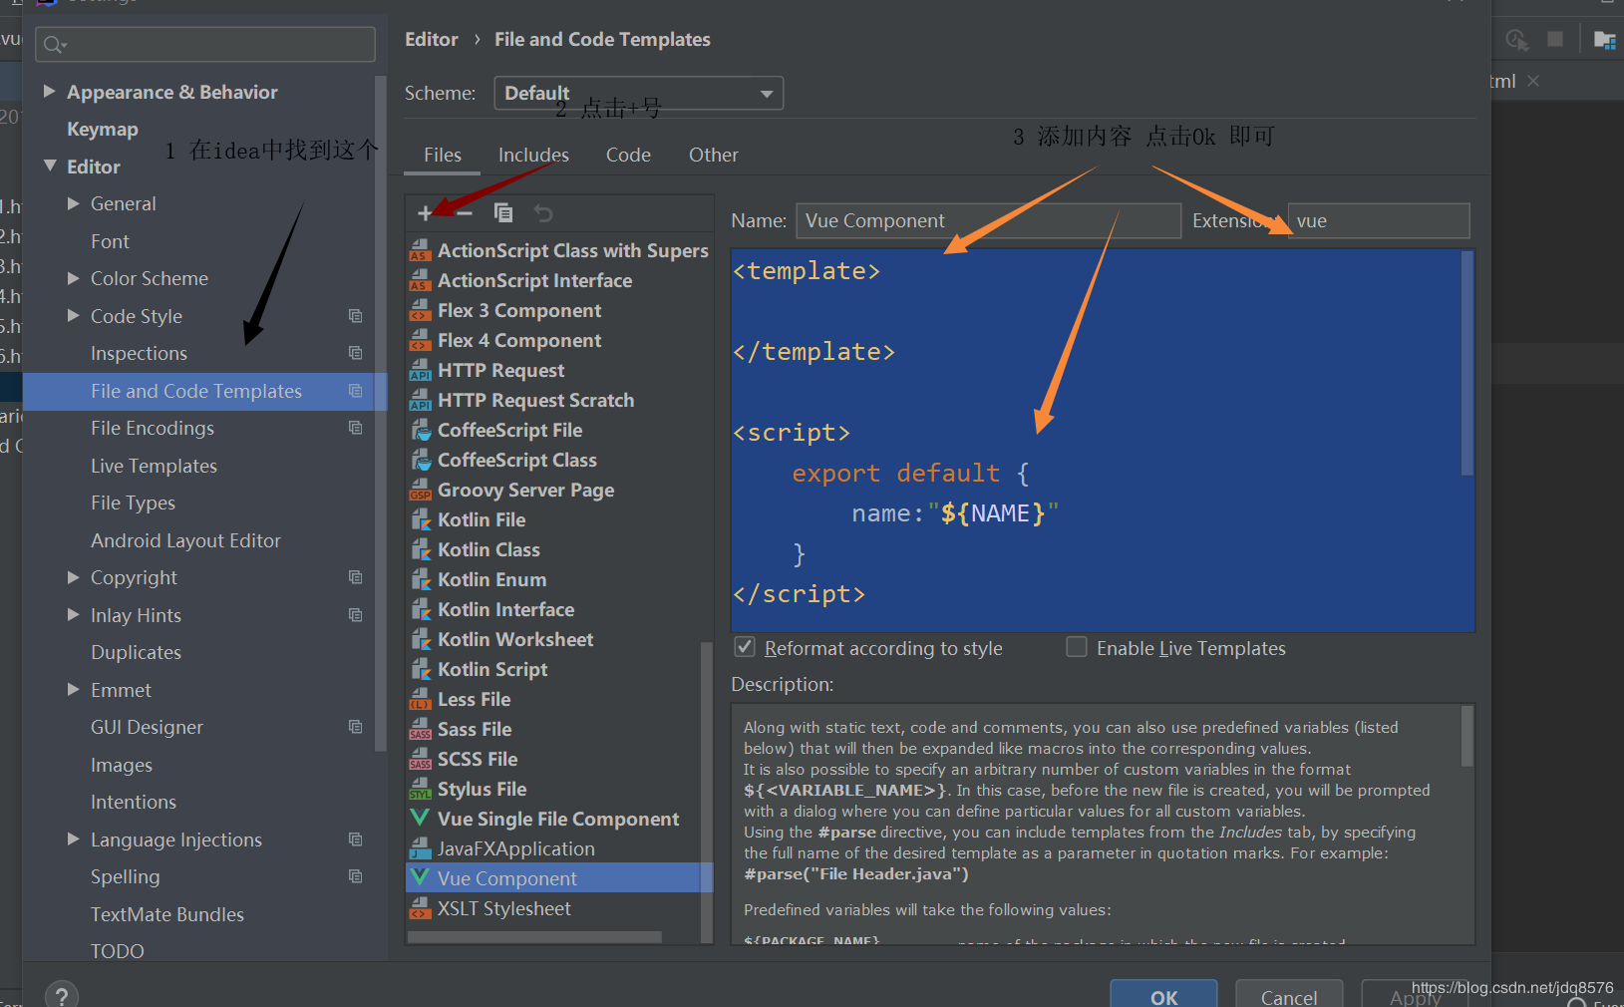Click the plus icon to create template
Image resolution: width=1624 pixels, height=1007 pixels.
click(425, 212)
